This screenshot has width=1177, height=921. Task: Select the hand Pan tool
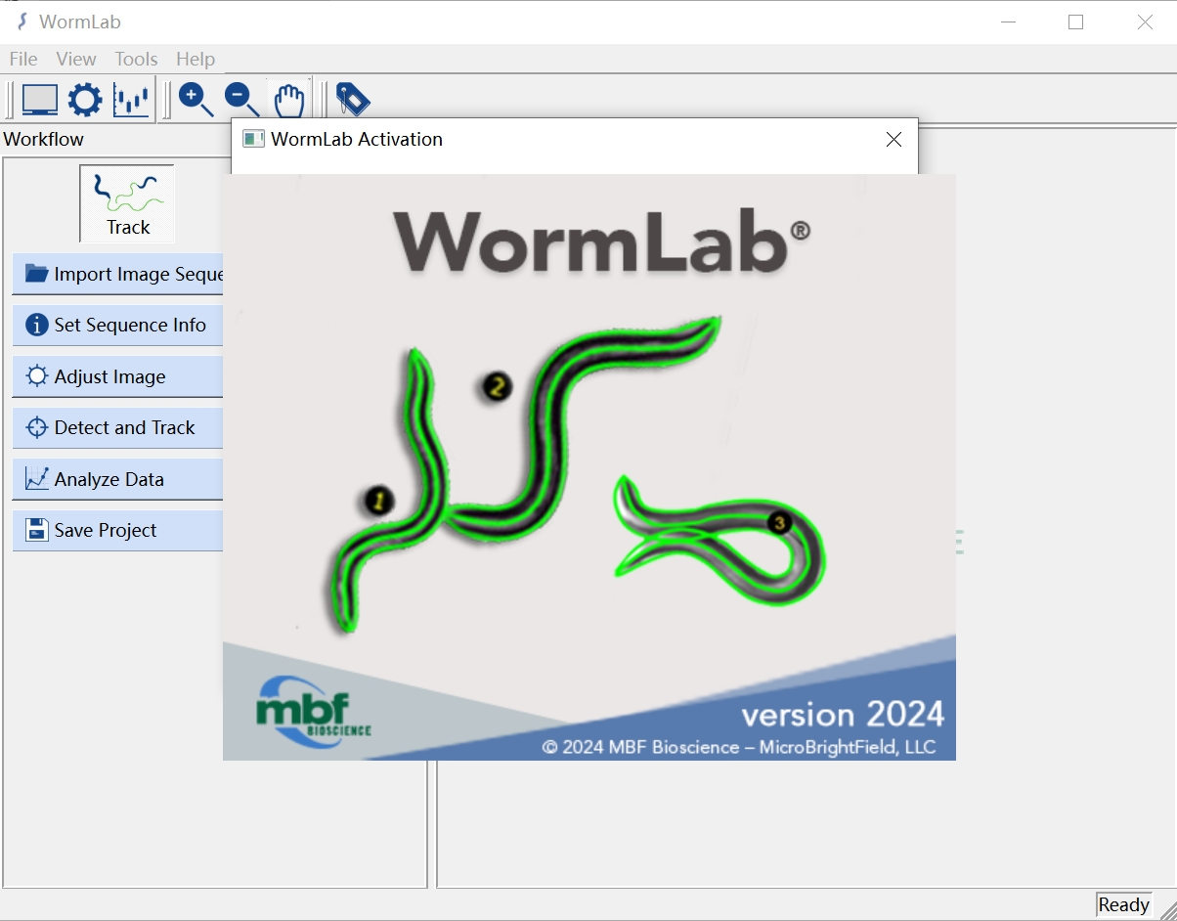point(288,100)
